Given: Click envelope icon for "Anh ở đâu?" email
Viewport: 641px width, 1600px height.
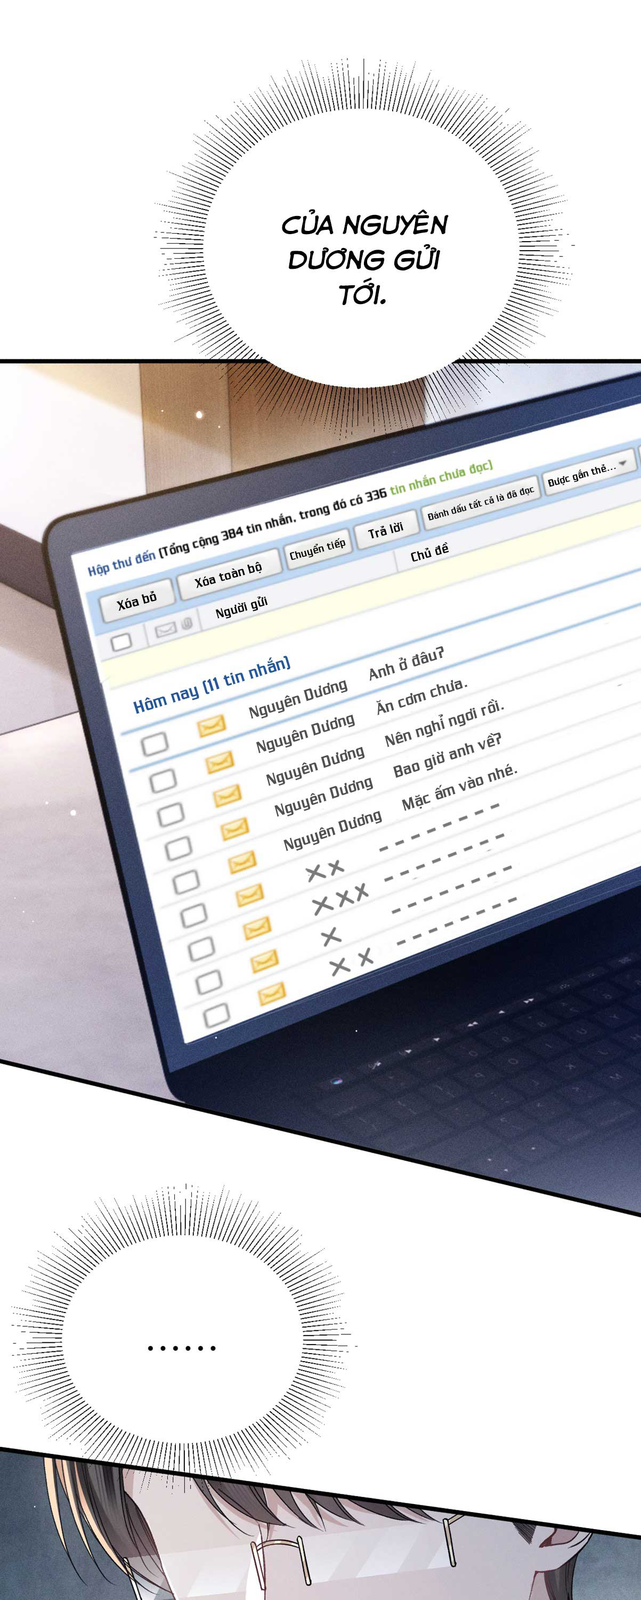Looking at the screenshot, I should tap(212, 725).
